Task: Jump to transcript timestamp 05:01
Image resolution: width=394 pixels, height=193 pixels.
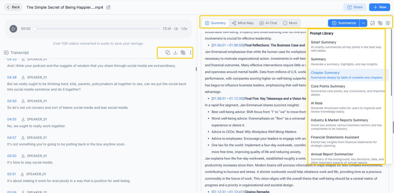Action: coord(12,174)
